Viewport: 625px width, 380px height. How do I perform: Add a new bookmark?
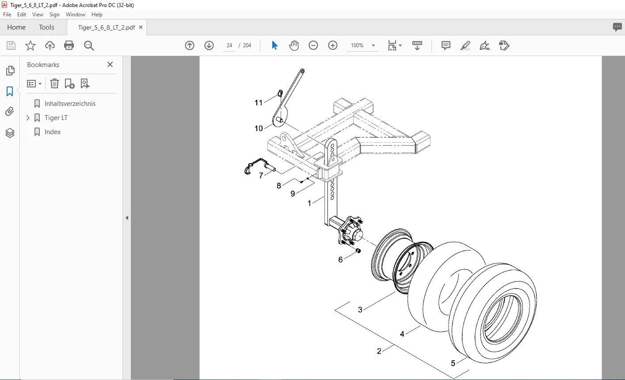click(70, 83)
